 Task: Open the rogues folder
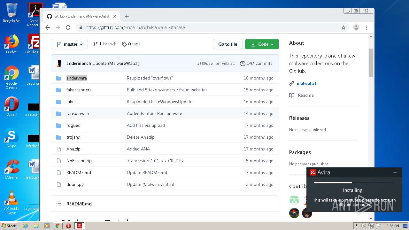[x=73, y=125]
